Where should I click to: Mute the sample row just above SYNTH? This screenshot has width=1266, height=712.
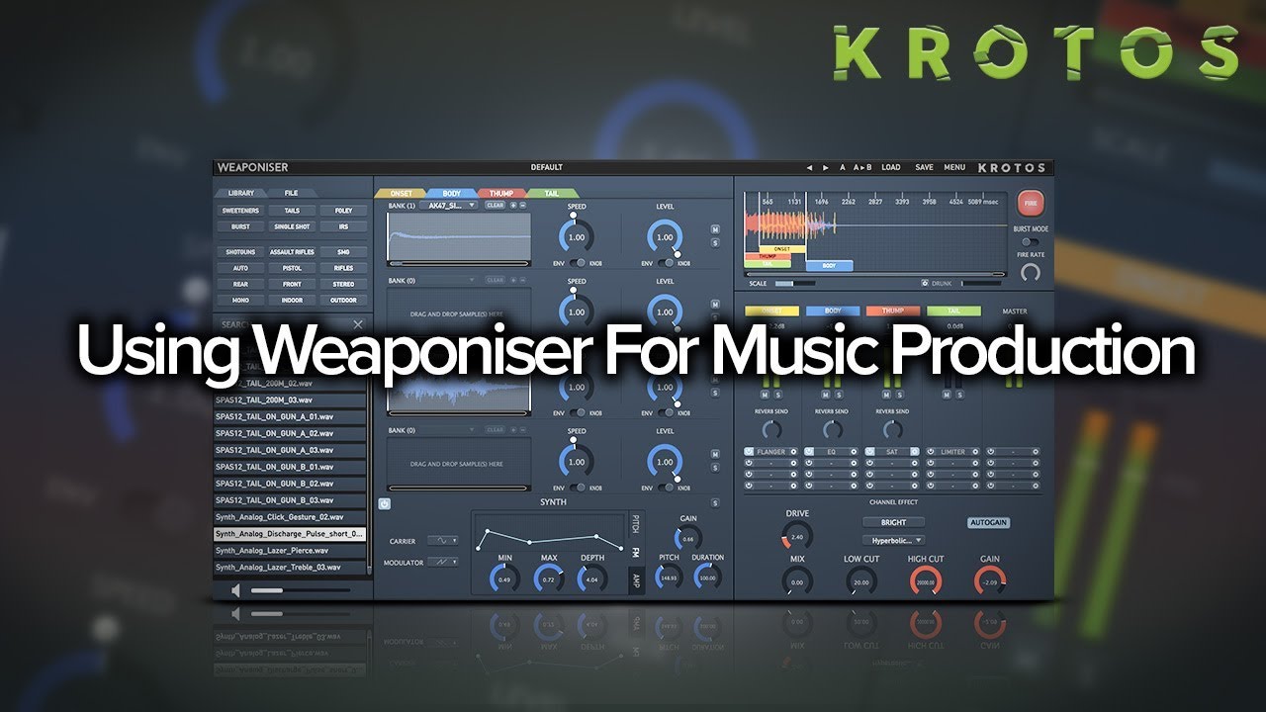tap(715, 454)
